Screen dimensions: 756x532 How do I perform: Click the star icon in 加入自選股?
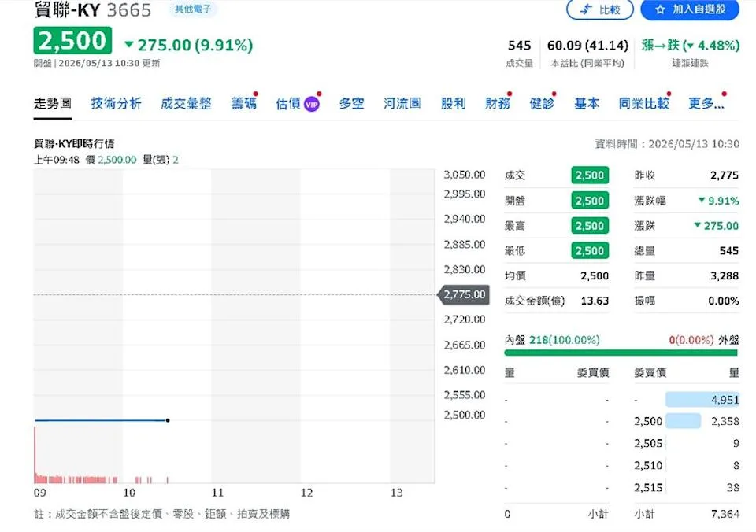tap(660, 9)
